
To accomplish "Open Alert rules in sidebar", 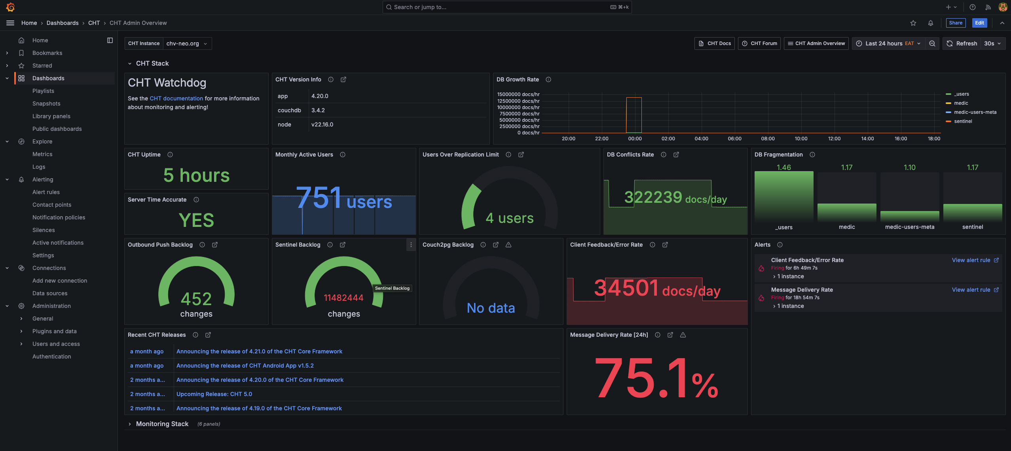I will pos(46,192).
